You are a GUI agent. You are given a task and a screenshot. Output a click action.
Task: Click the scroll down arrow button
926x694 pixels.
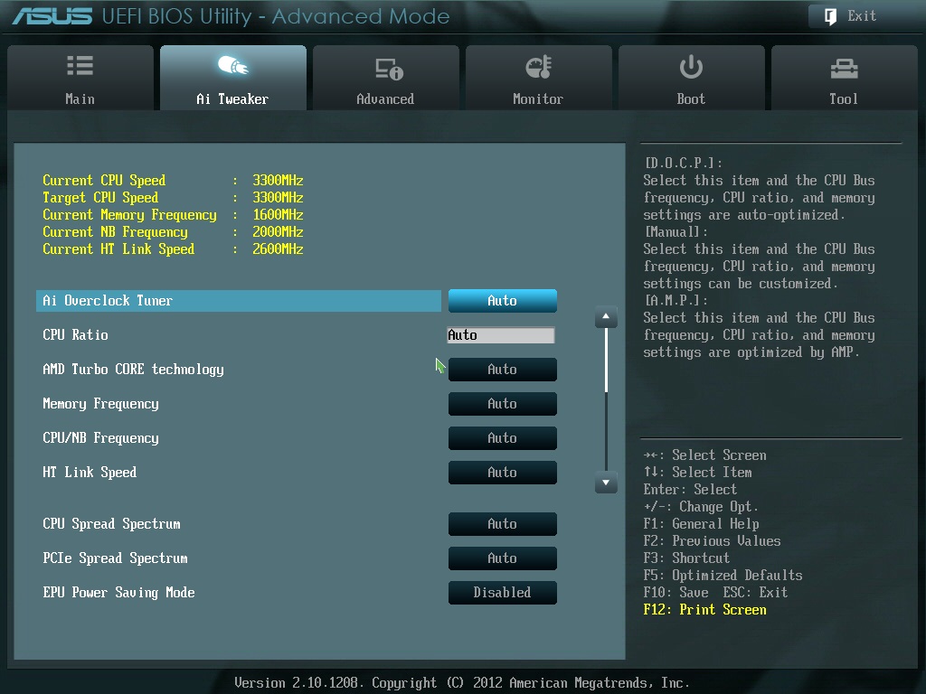pos(606,483)
